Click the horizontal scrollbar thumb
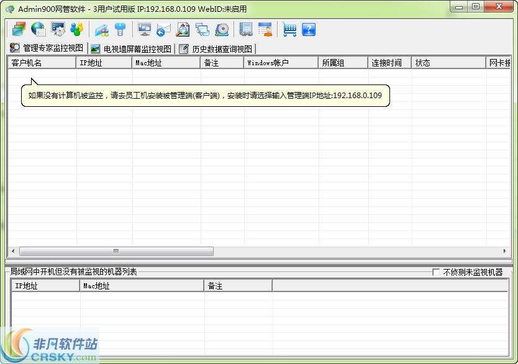The width and height of the screenshot is (518, 364). click(x=116, y=251)
